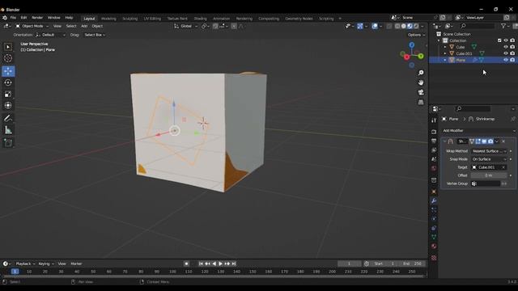The width and height of the screenshot is (518, 291).
Task: Select the Annotate tool
Action: pyautogui.click(x=8, y=118)
